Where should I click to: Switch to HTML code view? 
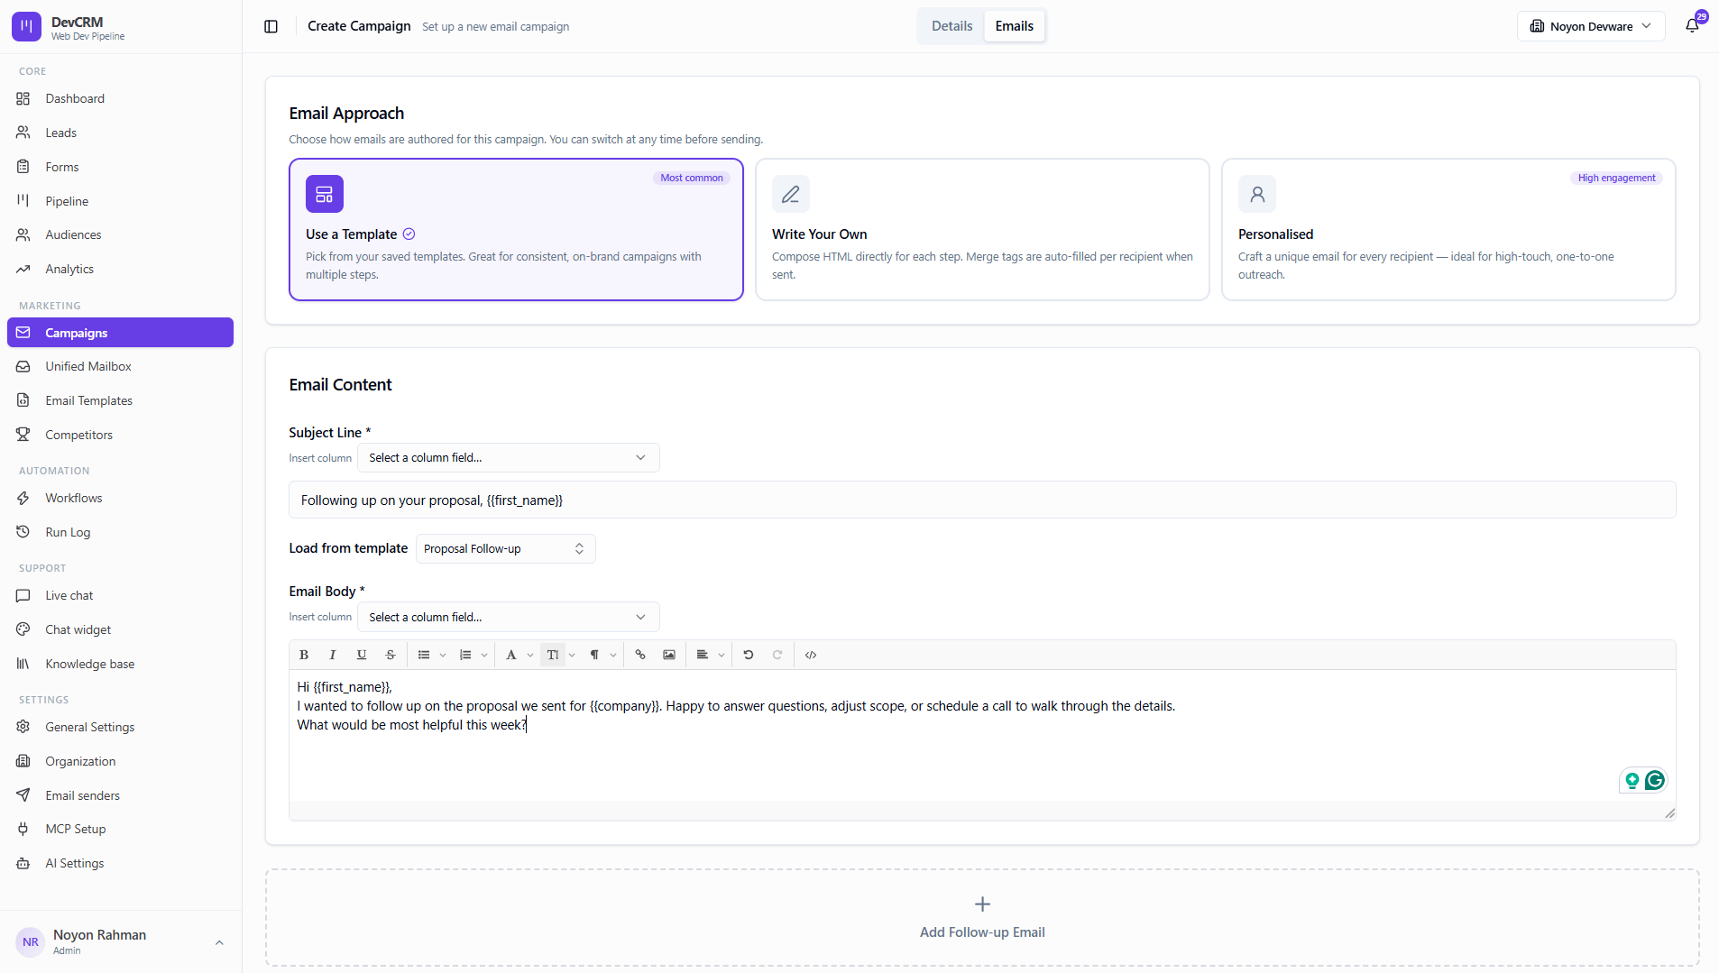click(x=811, y=655)
